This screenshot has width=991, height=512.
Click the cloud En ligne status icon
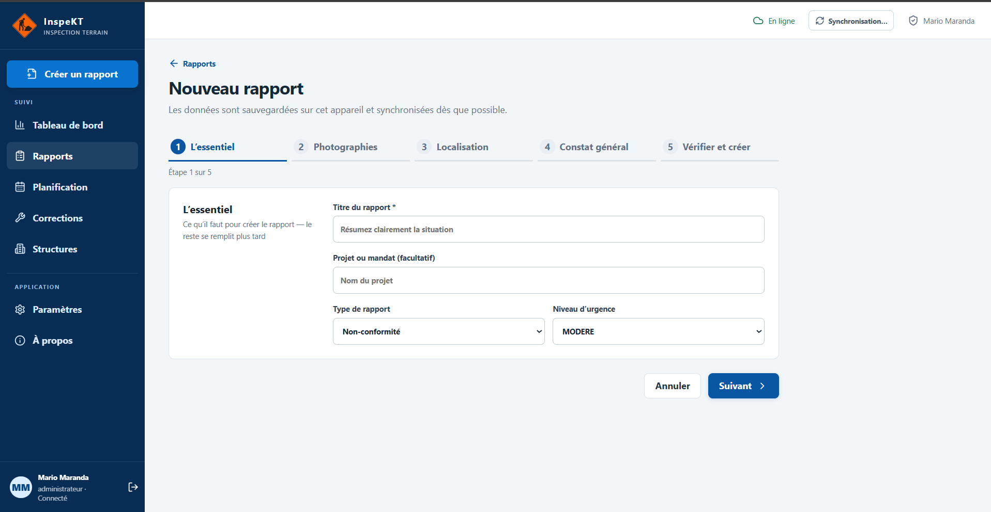[x=758, y=21]
